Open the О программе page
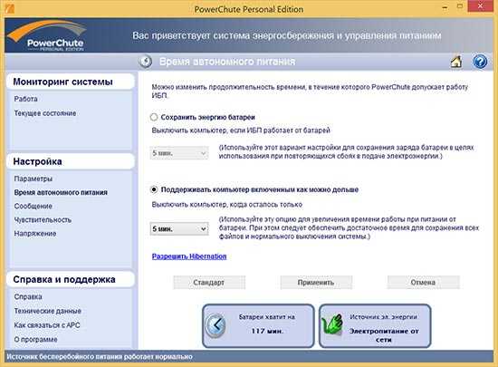 click(35, 340)
